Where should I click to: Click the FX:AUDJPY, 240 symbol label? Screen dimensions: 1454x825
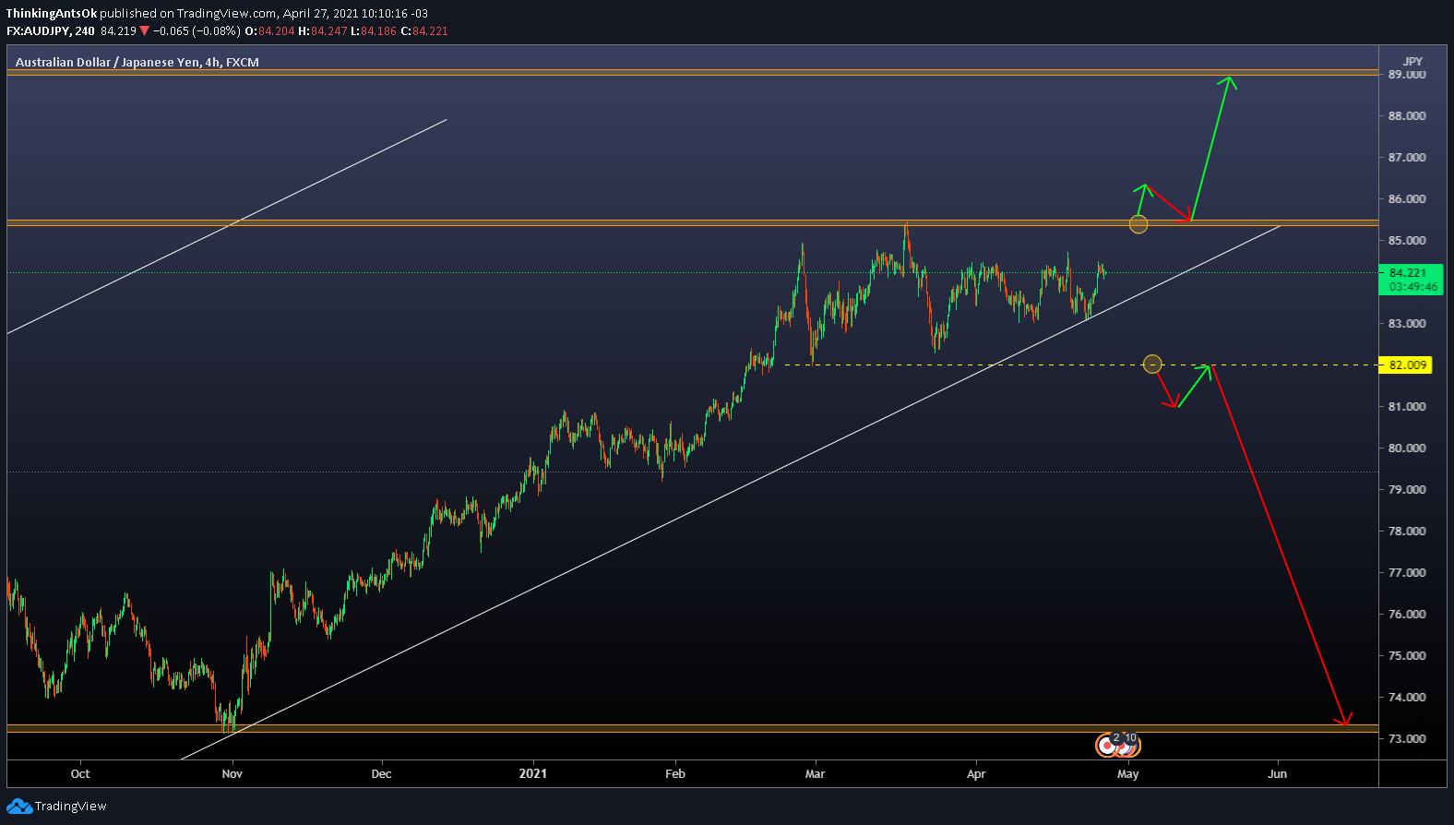[x=51, y=30]
